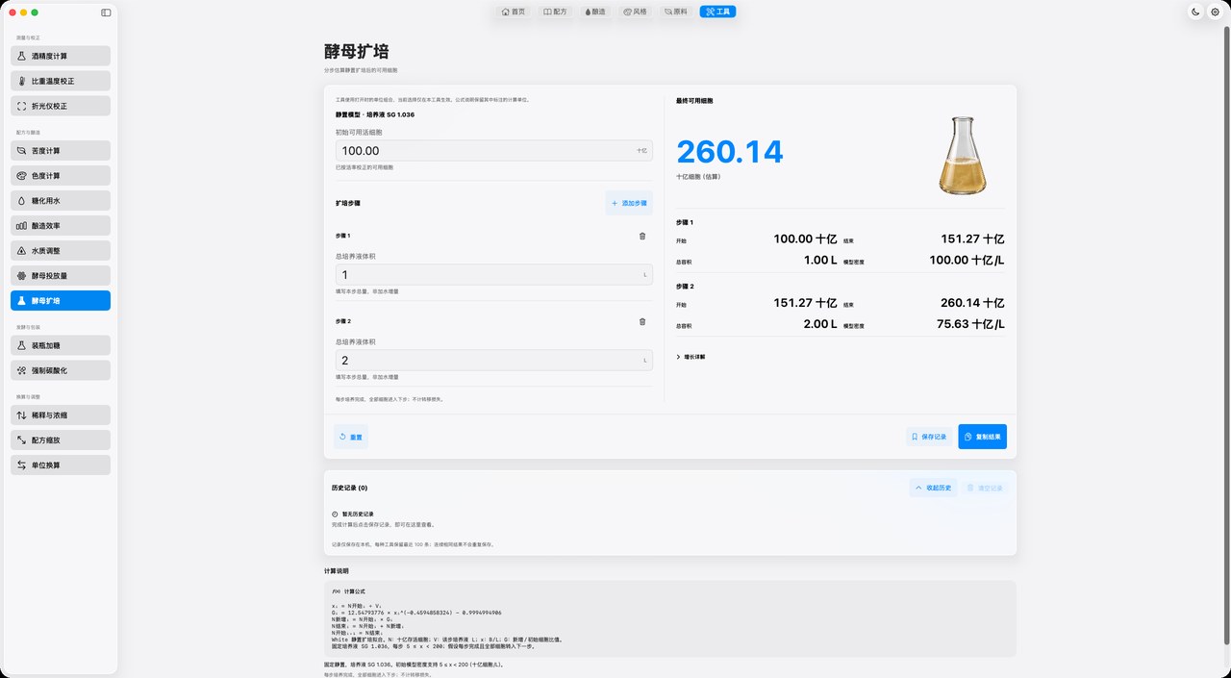The width and height of the screenshot is (1231, 678).
Task: Select the 工具 tab
Action: [717, 12]
